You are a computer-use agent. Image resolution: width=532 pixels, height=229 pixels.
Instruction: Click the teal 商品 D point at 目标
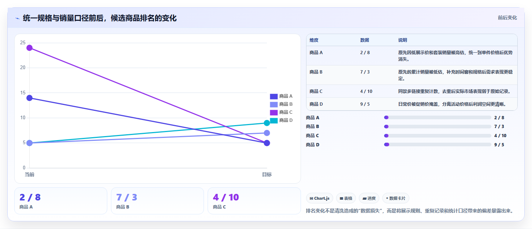[x=267, y=123]
